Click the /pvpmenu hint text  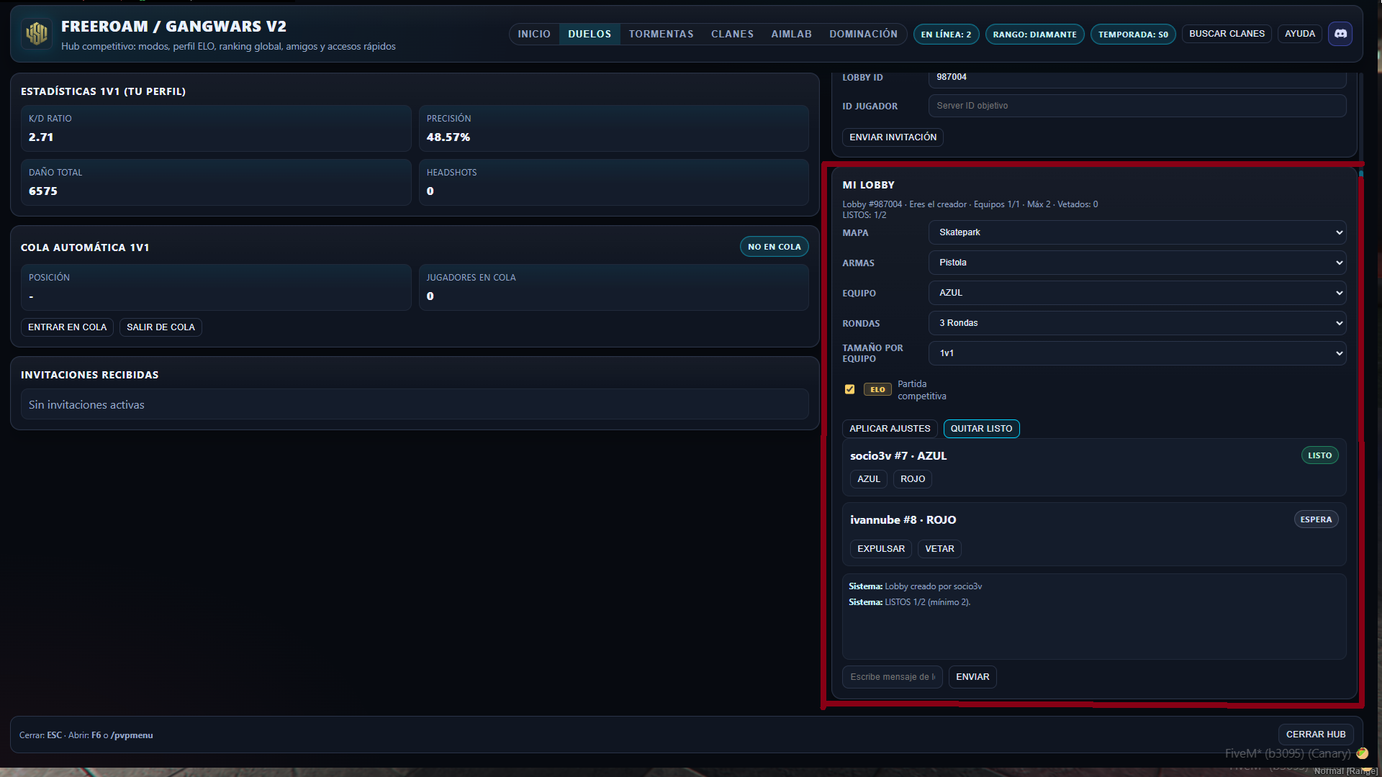(132, 735)
